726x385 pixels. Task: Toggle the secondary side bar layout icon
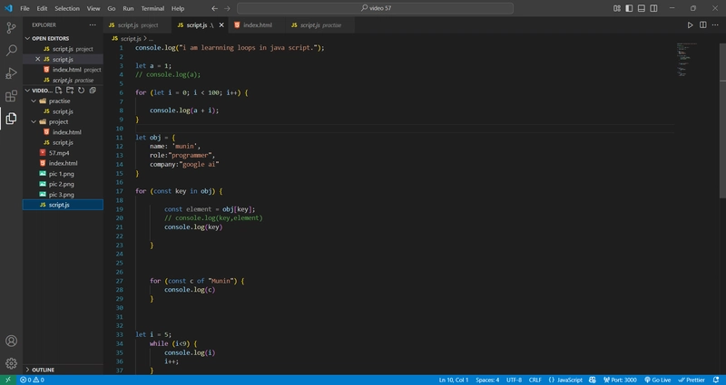click(653, 8)
